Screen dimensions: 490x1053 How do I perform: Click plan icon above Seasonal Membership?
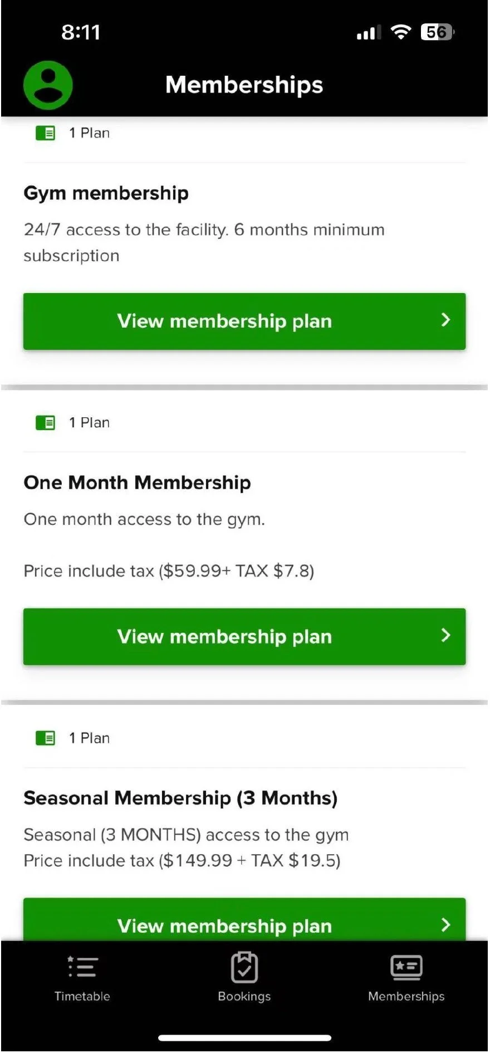(x=46, y=738)
